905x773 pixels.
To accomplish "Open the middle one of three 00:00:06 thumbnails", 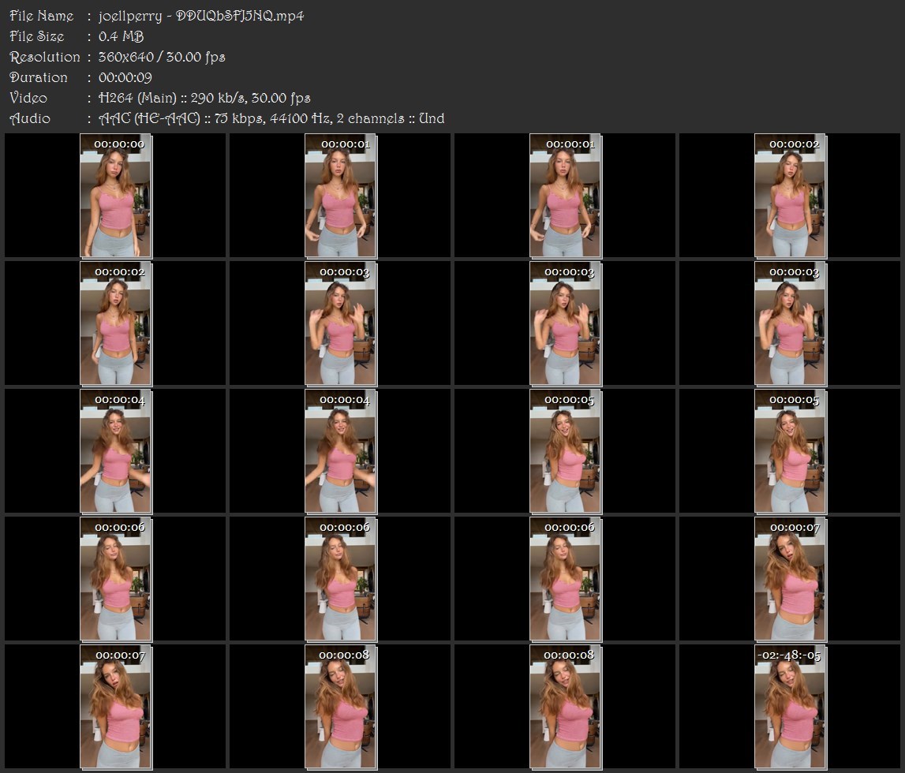I will [x=341, y=579].
